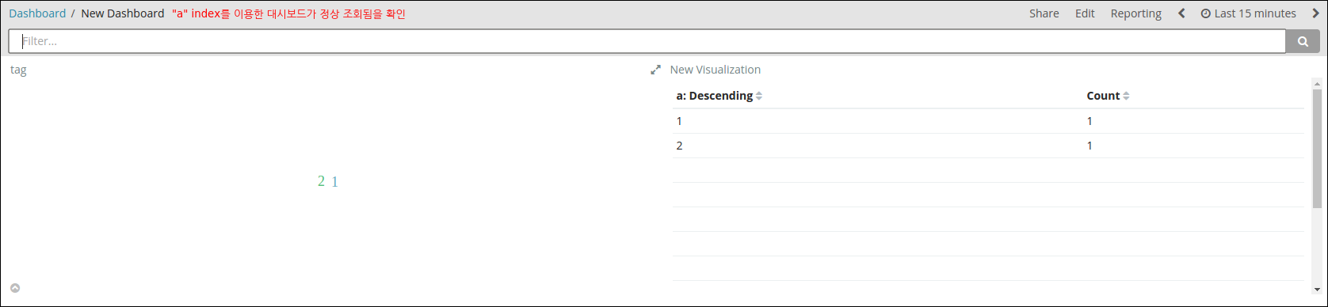This screenshot has width=1328, height=307.
Task: Go to next time window arrow
Action: click(x=1316, y=13)
